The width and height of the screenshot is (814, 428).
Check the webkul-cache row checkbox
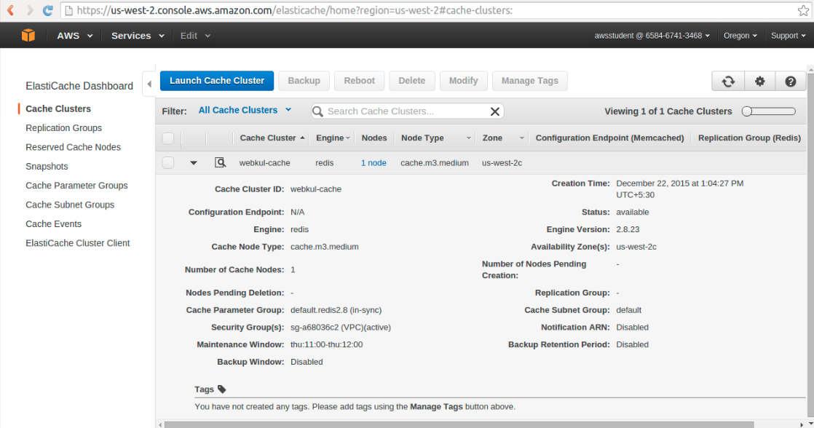167,162
